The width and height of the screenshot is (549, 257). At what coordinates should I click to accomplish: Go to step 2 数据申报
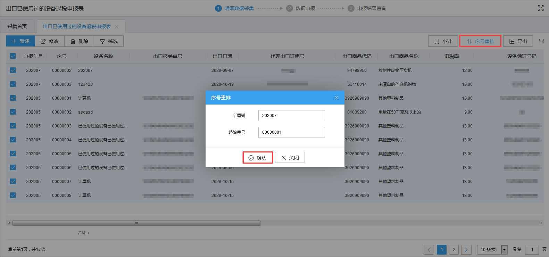301,8
